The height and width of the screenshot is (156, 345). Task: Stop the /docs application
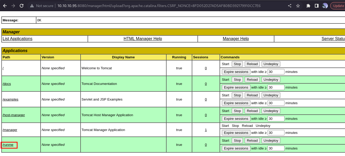[x=237, y=80]
